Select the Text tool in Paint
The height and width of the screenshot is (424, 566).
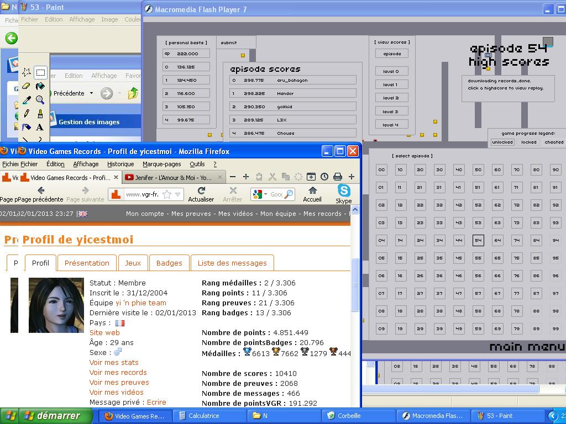click(x=40, y=127)
